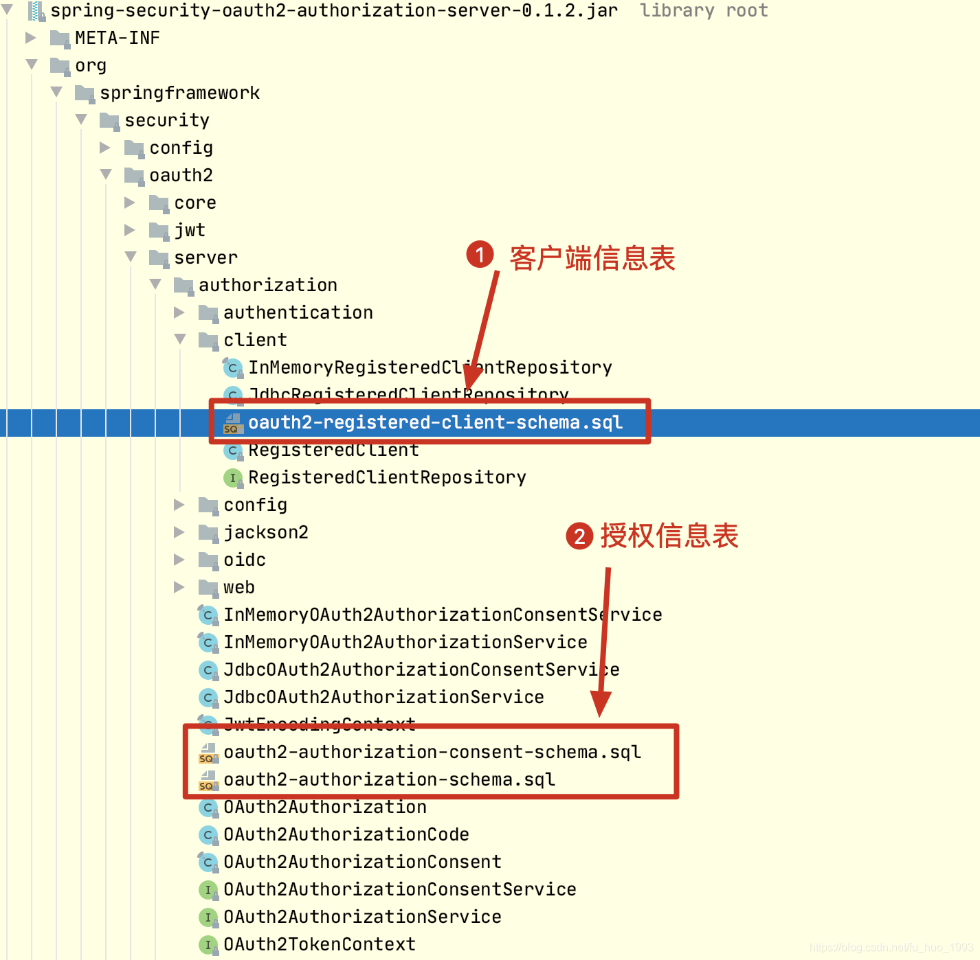
Task: Select InMemoryRegisteredClientRepository class
Action: pyautogui.click(x=430, y=367)
